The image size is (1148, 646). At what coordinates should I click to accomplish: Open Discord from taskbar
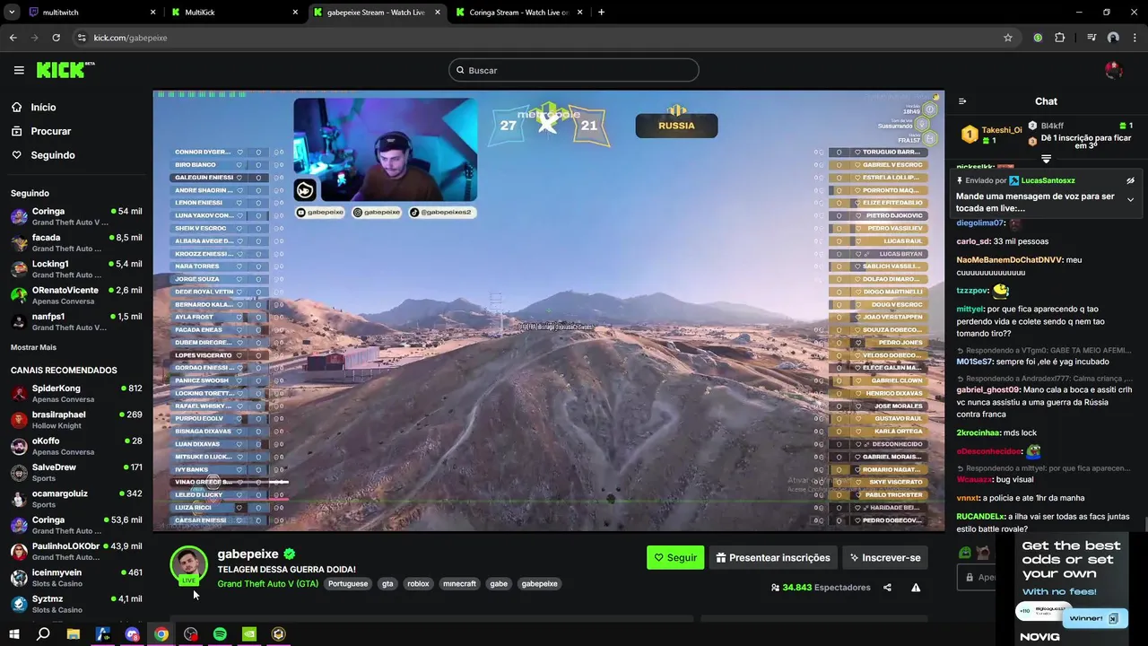133,634
